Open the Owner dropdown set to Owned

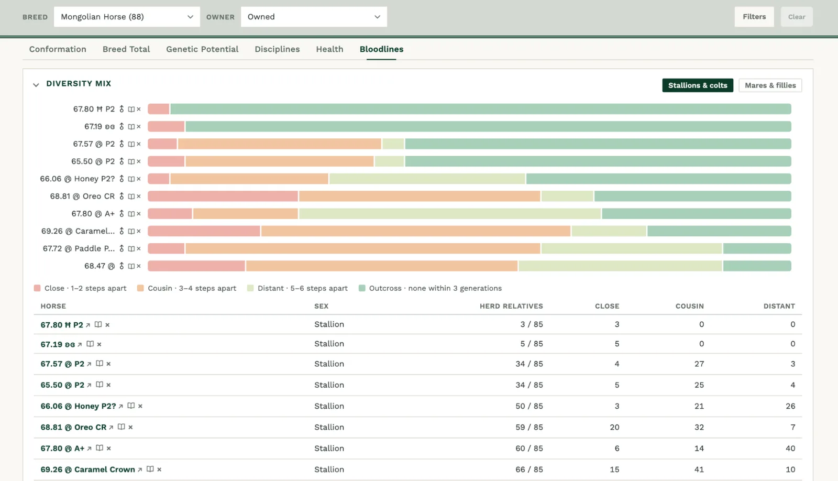tap(314, 17)
